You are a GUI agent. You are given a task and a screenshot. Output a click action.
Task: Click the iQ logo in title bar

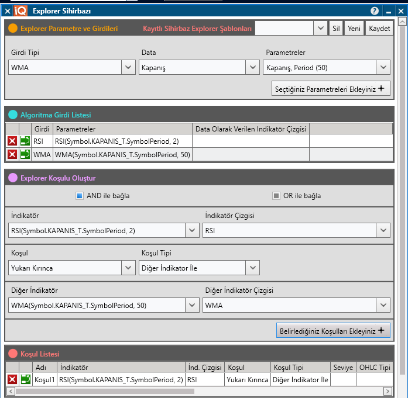coord(20,11)
